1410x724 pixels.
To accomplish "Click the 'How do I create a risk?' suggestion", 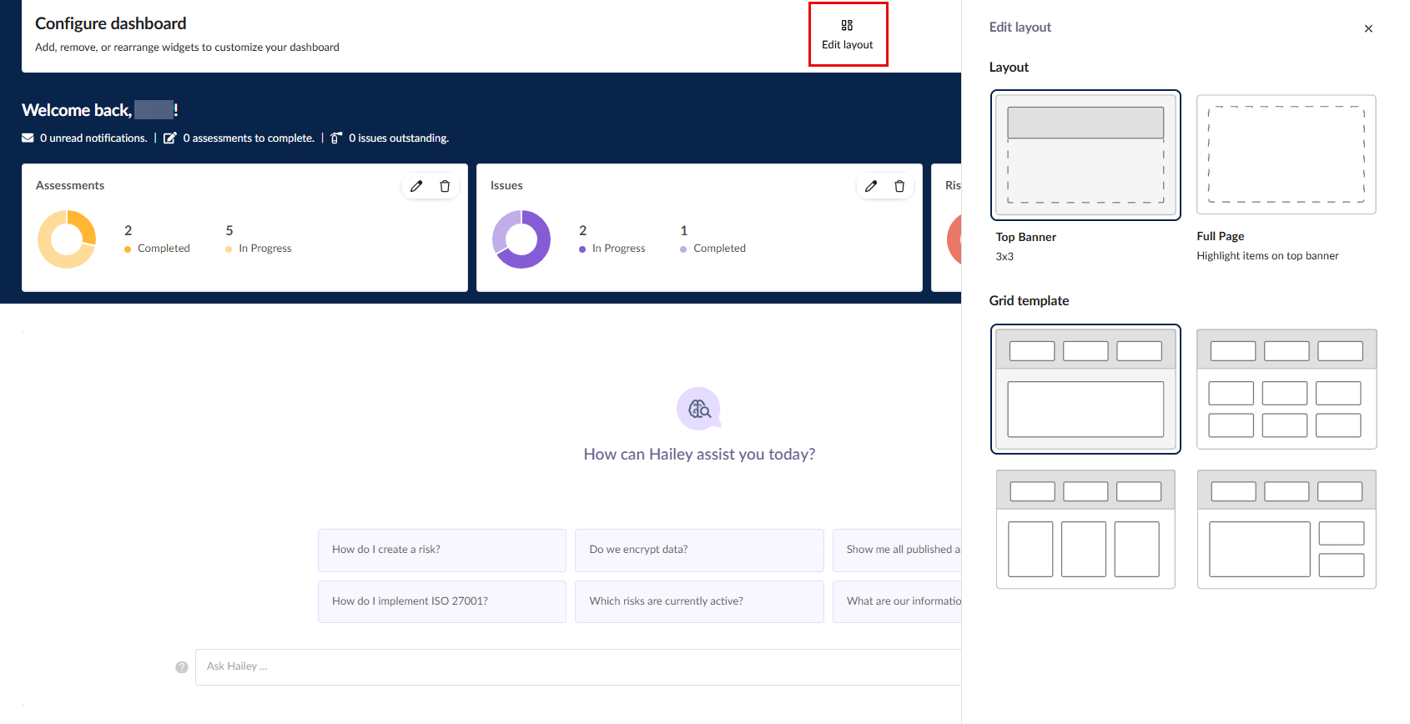I will 442,550.
